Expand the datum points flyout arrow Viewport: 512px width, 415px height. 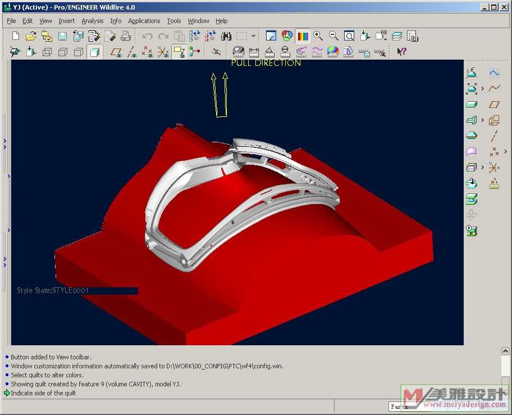pos(505,152)
